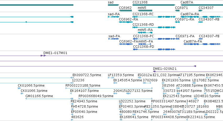223x121 pixels.
Task: Select protein sad-PA label
Action: 114,36
